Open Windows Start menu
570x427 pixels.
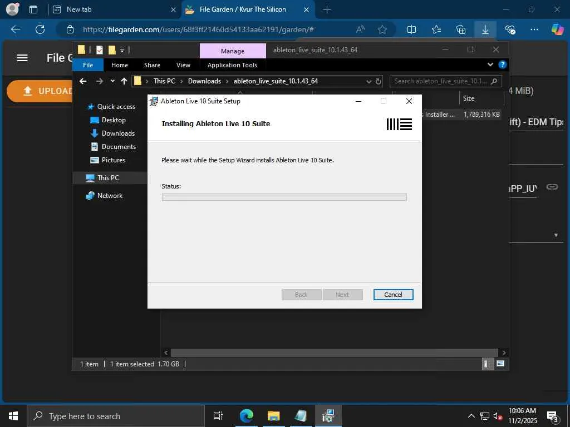[13, 416]
